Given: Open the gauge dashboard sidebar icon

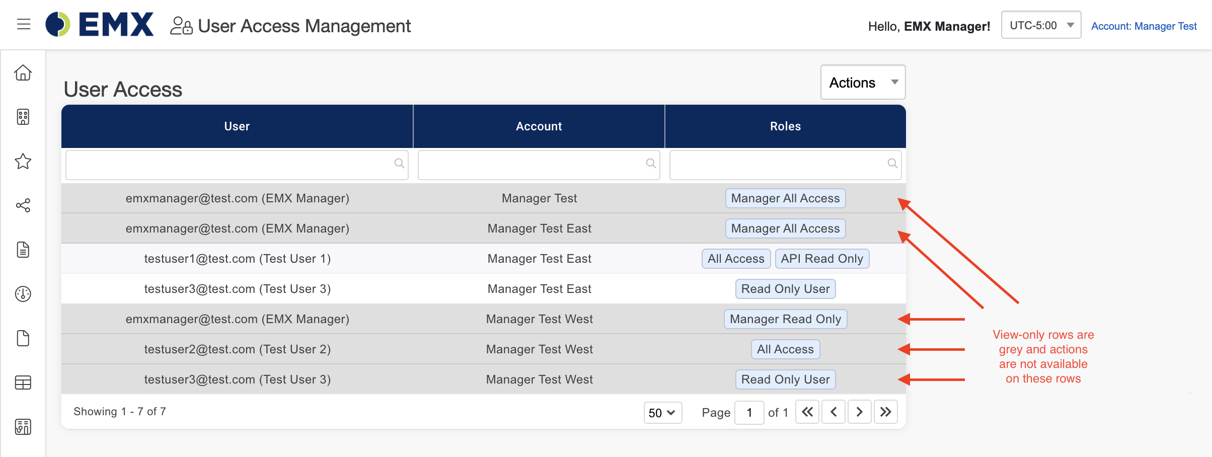Looking at the screenshot, I should pyautogui.click(x=23, y=294).
